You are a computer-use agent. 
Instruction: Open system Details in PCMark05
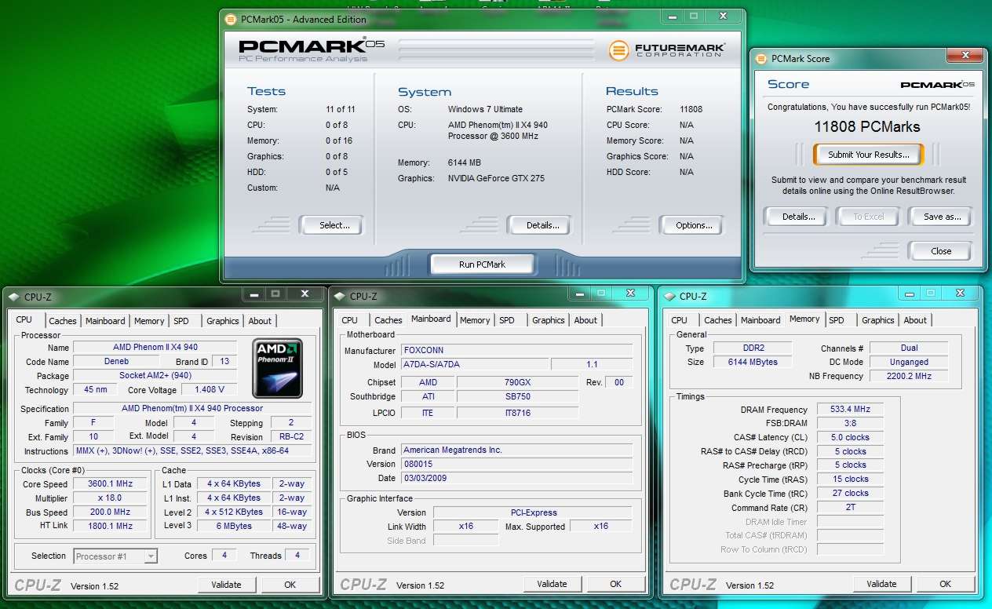point(539,225)
